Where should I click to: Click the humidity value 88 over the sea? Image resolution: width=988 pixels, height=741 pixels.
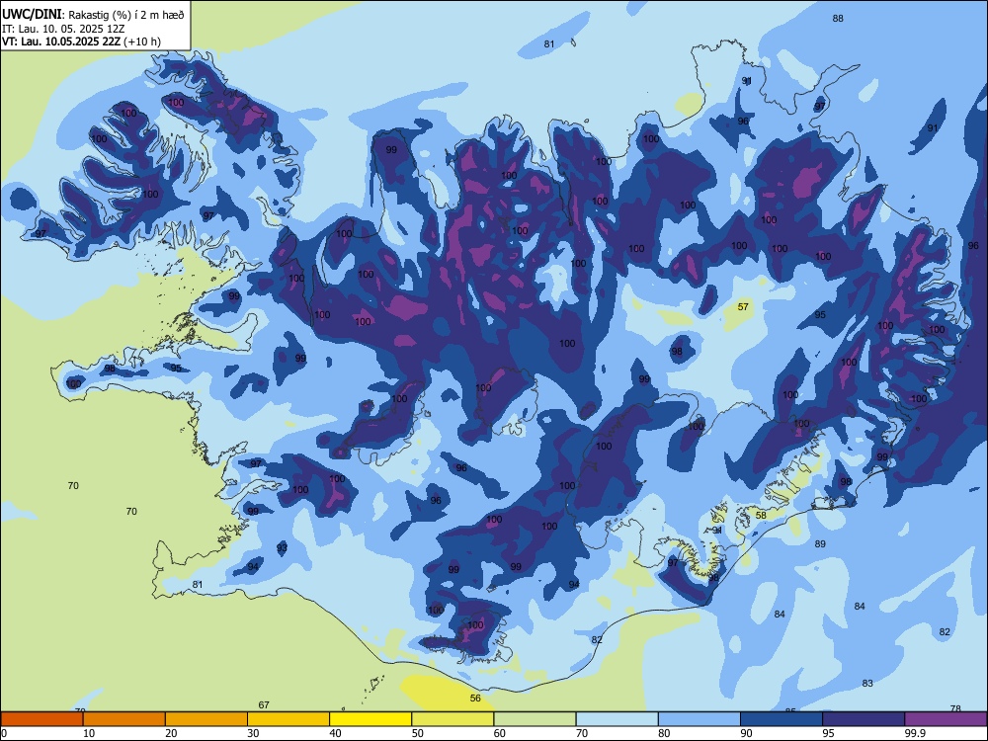(838, 18)
